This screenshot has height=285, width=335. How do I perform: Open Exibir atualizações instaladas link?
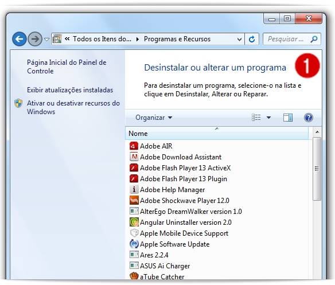pos(70,90)
